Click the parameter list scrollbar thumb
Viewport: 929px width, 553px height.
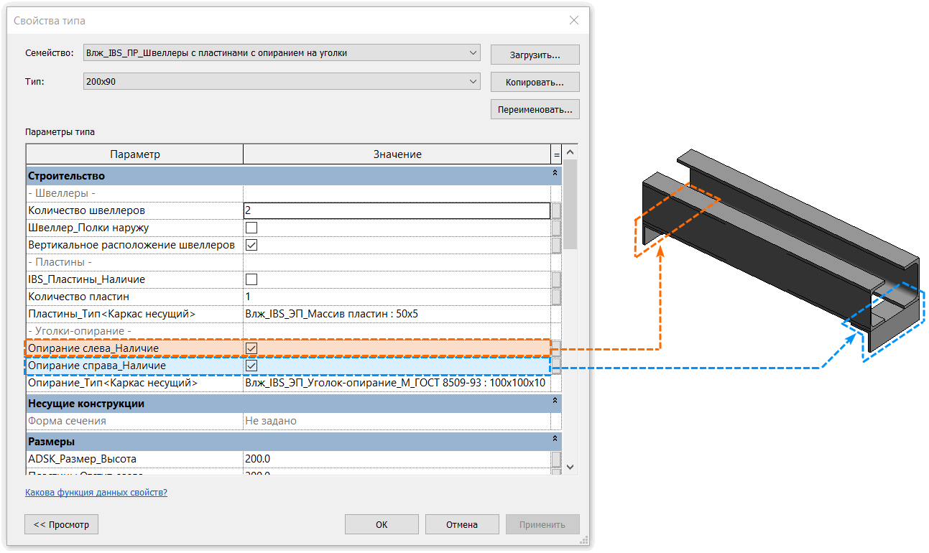click(x=570, y=205)
